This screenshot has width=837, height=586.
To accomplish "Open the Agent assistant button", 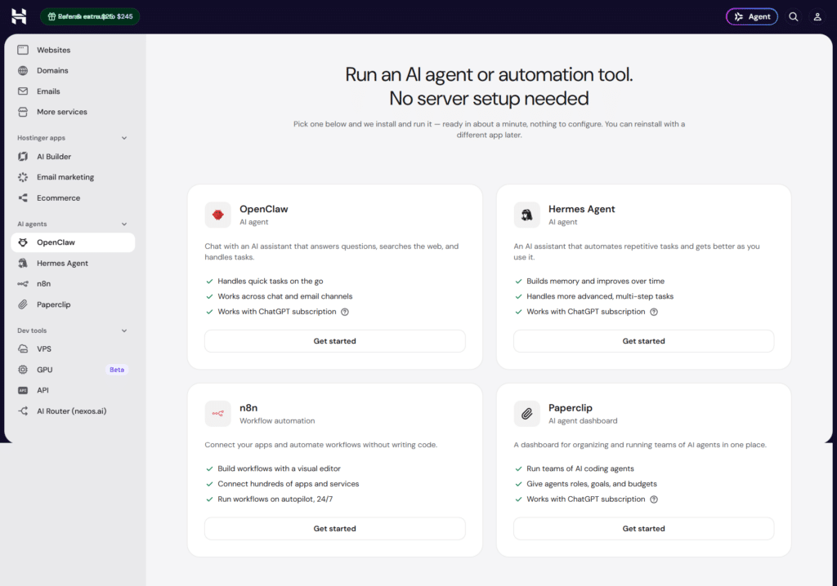I will [x=752, y=16].
